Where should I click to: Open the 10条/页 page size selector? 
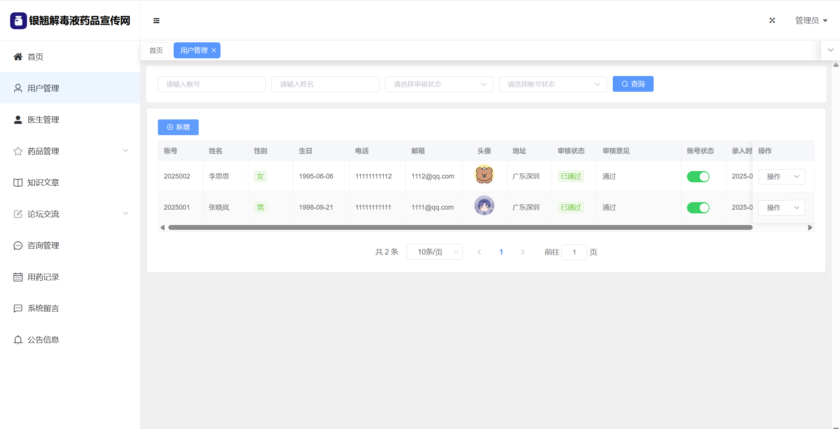(x=434, y=252)
